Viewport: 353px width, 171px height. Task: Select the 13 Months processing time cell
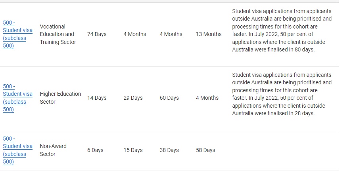pyautogui.click(x=209, y=34)
